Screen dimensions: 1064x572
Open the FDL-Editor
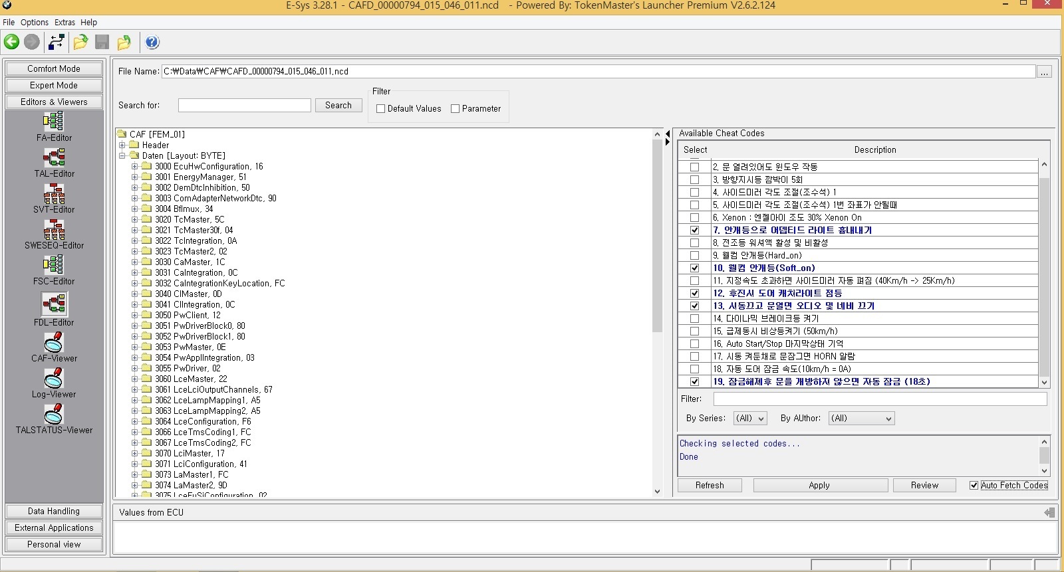(x=54, y=309)
